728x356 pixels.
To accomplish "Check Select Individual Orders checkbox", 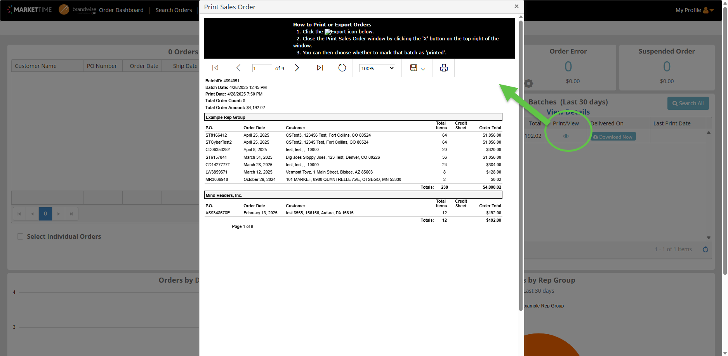I will click(x=20, y=236).
